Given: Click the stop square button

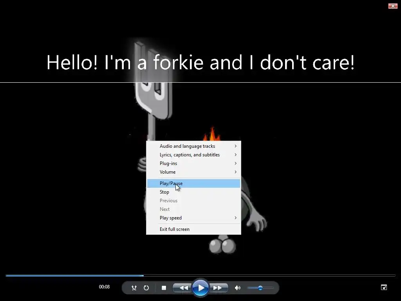Looking at the screenshot, I should point(164,288).
